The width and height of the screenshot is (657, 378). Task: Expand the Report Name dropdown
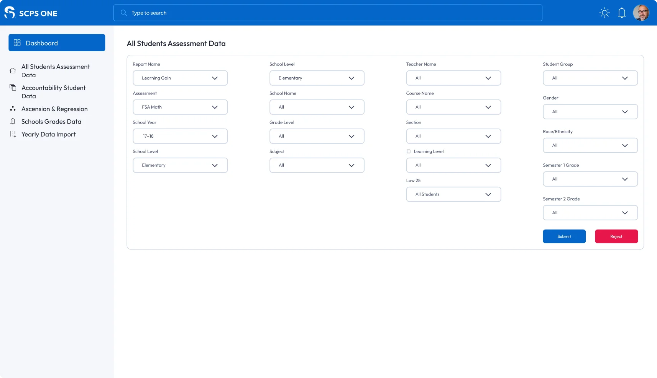180,78
